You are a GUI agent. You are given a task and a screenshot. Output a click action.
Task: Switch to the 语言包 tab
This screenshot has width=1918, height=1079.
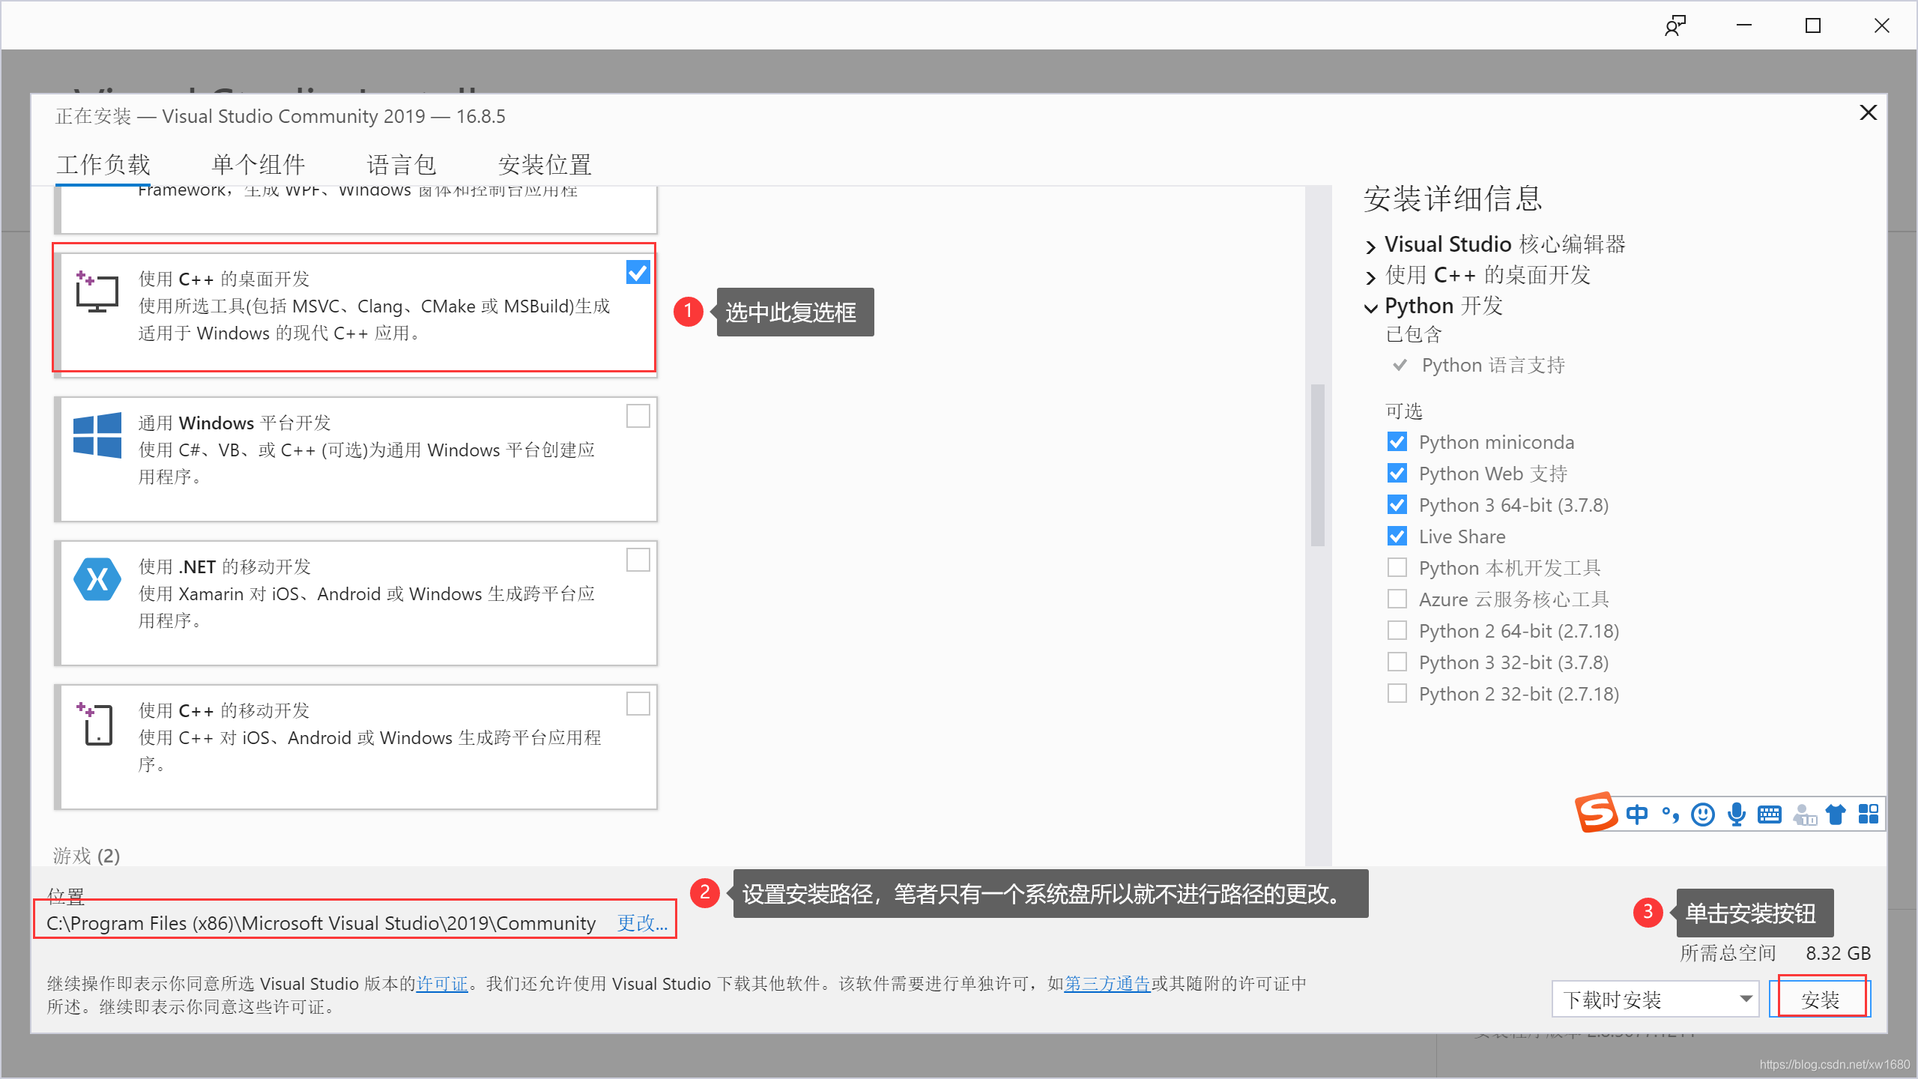pos(402,165)
